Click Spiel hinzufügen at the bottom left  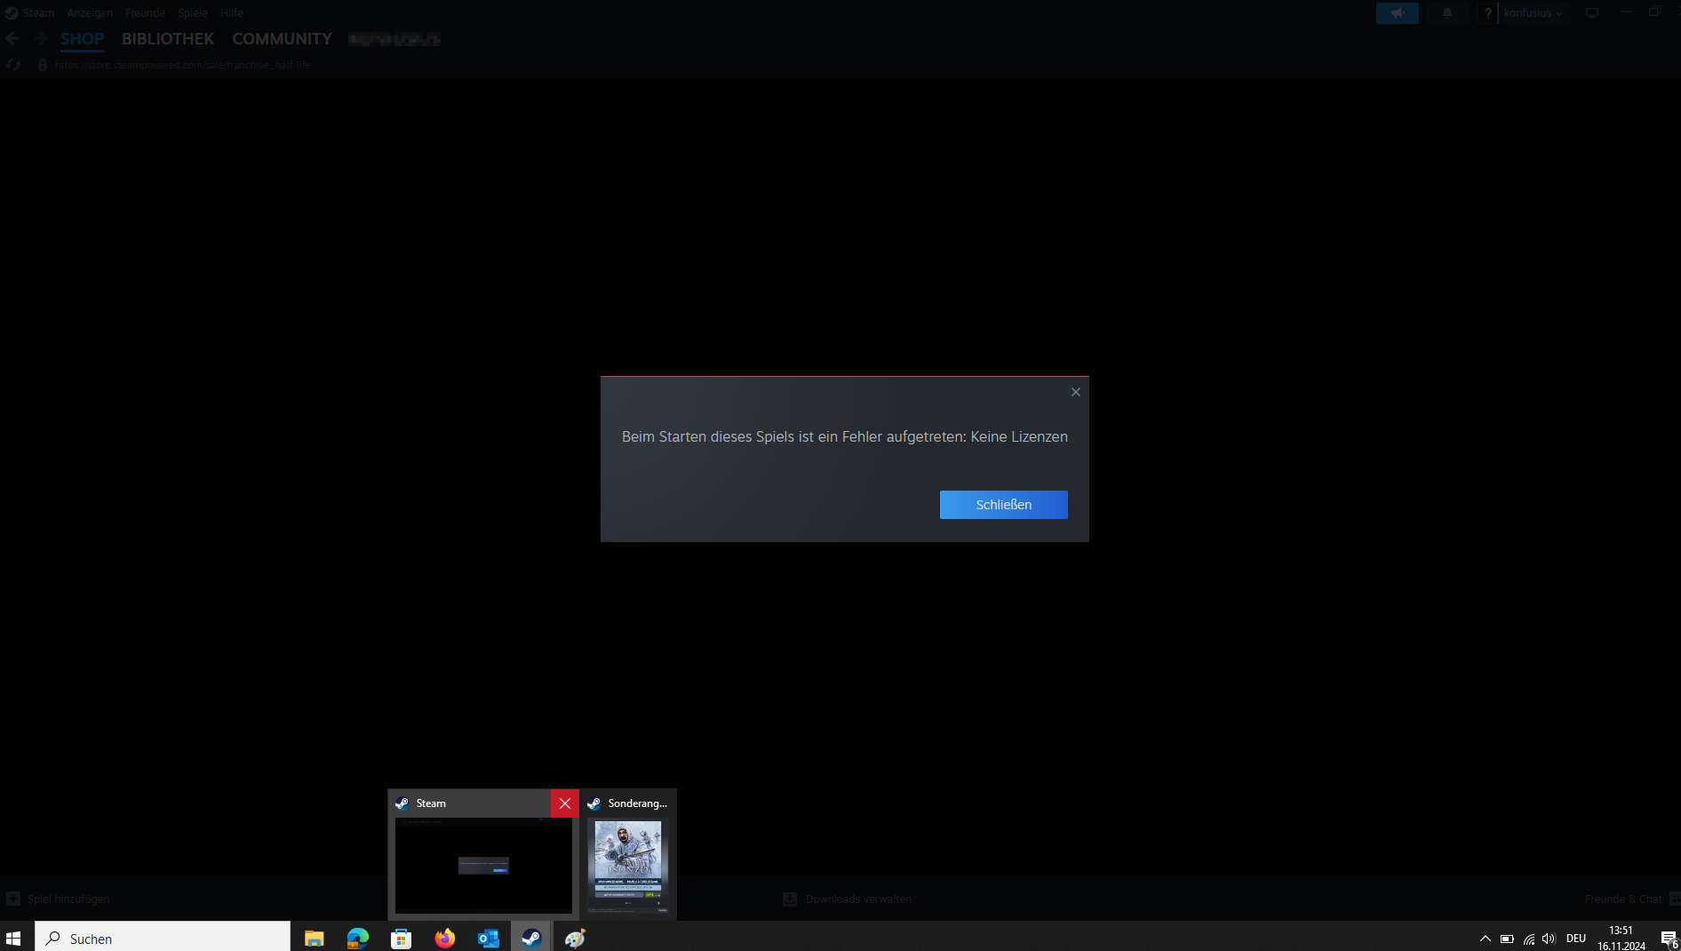(59, 899)
